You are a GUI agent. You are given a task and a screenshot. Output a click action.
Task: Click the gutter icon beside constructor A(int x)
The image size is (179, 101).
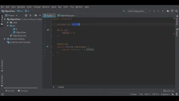pyautogui.click(x=48, y=30)
